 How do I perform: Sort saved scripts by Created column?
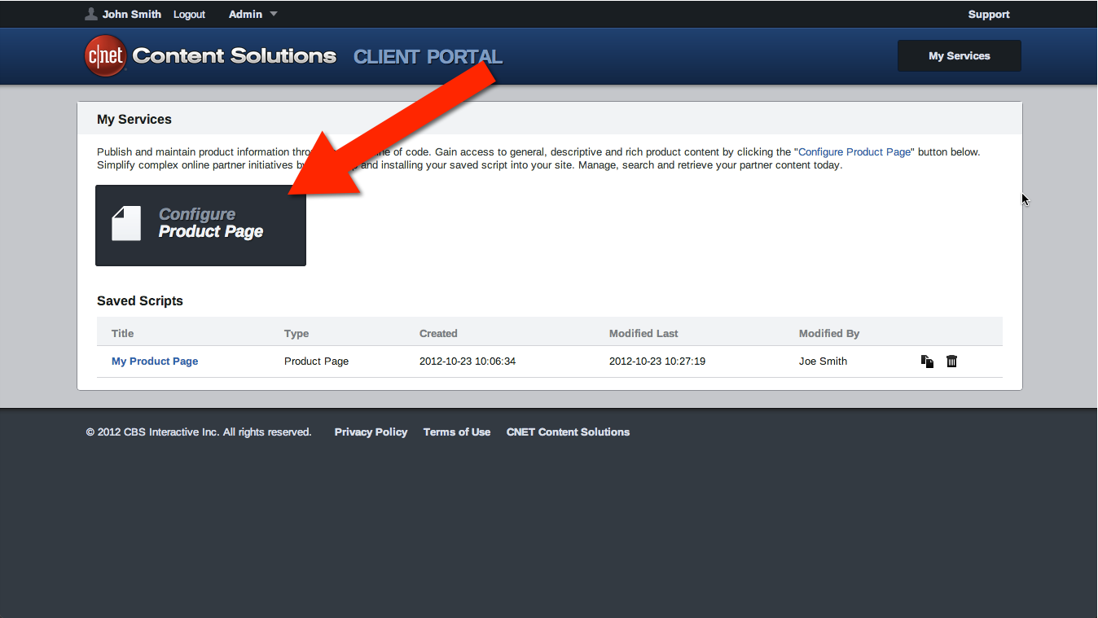point(438,333)
